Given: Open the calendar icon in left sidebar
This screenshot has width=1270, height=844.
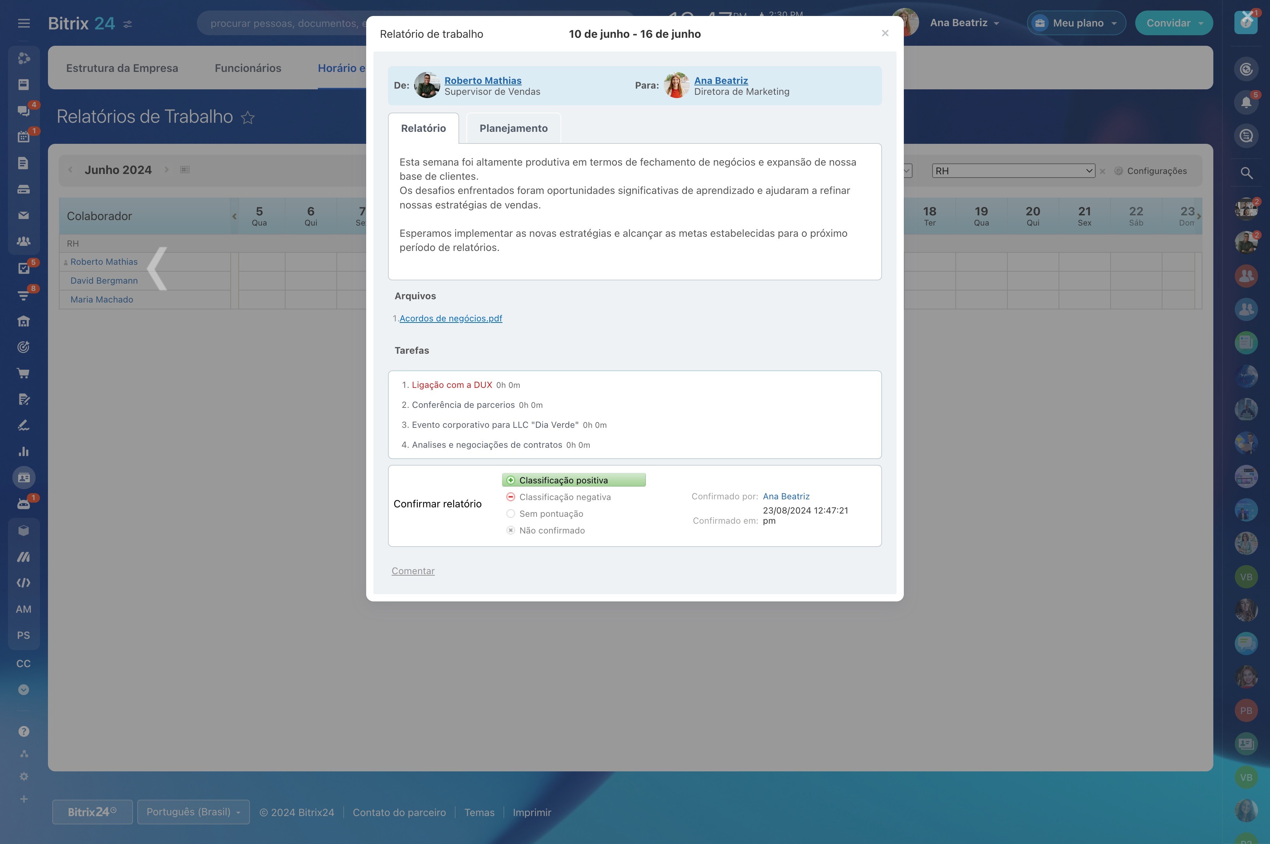Looking at the screenshot, I should [23, 137].
